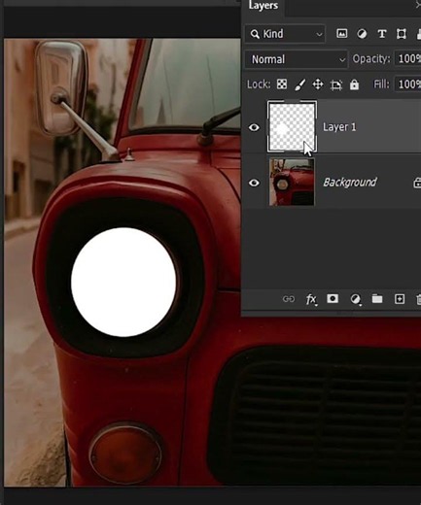Select the Layer 1 thumbnail

[x=292, y=126]
